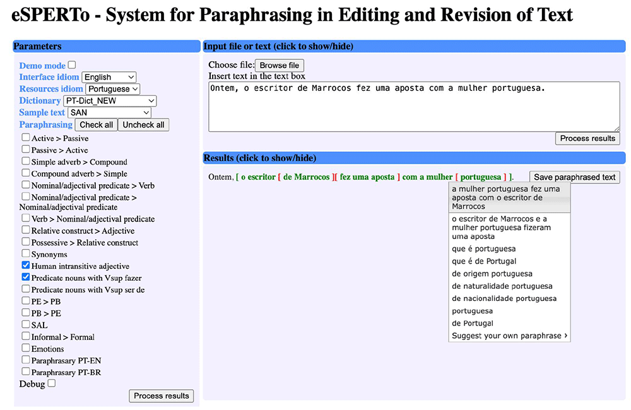Turn on the Debug checkbox
The image size is (631, 410).
pyautogui.click(x=52, y=383)
